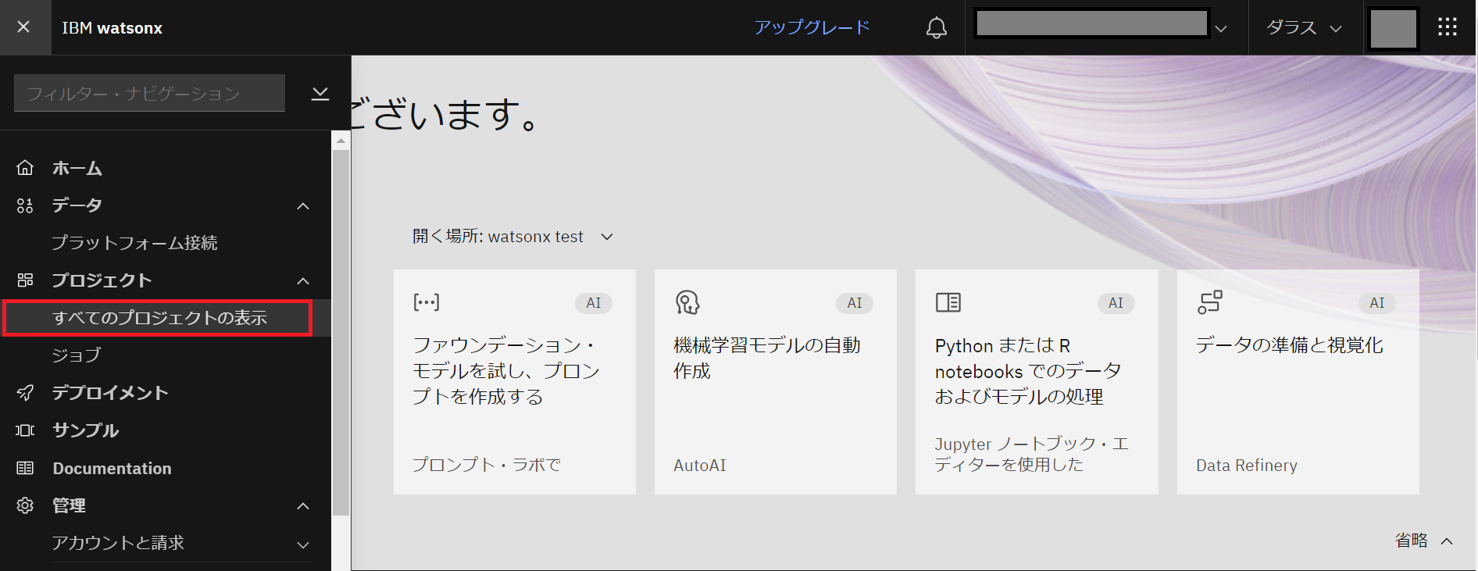Click the フィルター・ナビゲーション search field
1478x571 pixels.
click(148, 94)
